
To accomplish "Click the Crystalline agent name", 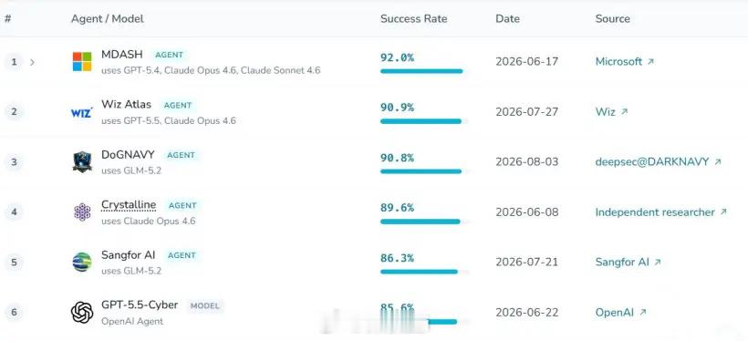I will coord(129,204).
